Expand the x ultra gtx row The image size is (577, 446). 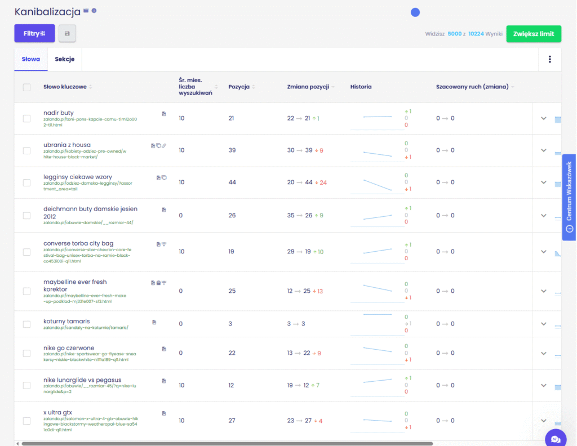pyautogui.click(x=544, y=421)
